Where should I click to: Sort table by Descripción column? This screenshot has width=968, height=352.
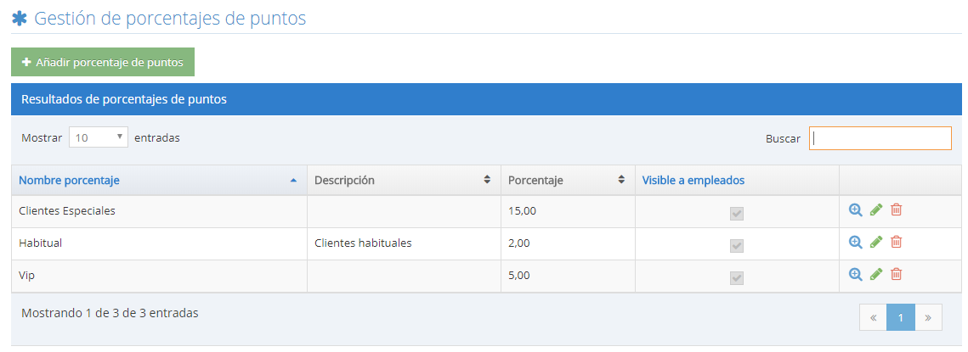[402, 180]
